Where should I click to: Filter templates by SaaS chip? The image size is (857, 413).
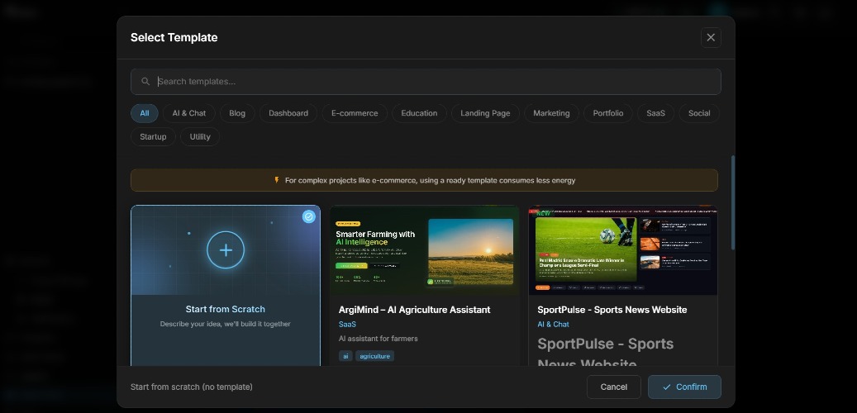point(656,113)
